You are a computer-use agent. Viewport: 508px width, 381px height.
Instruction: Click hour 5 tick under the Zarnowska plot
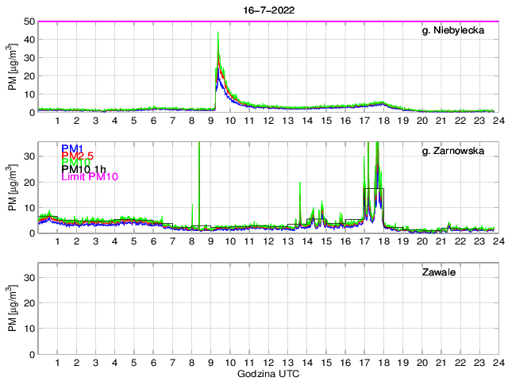133,241
